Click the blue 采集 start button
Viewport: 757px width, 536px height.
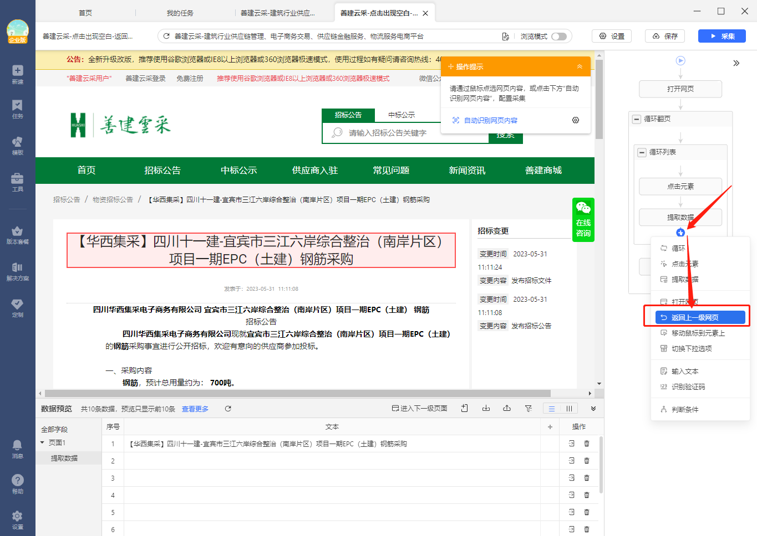coord(722,37)
